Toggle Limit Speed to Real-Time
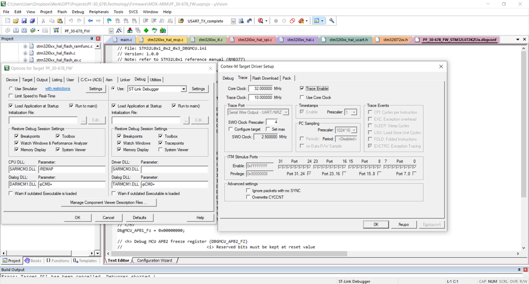The width and height of the screenshot is (529, 284). (11, 96)
